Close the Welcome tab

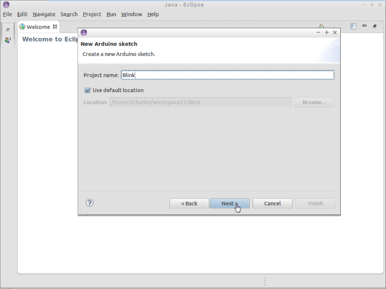click(x=55, y=26)
